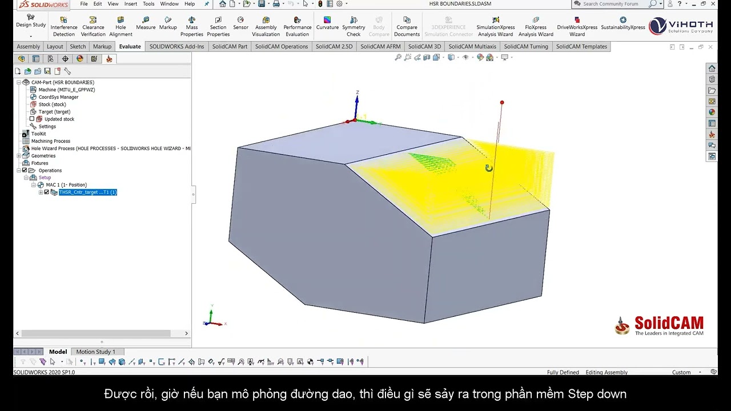The width and height of the screenshot is (731, 411).
Task: Select the Fixtures tree item
Action: pyautogui.click(x=35, y=163)
